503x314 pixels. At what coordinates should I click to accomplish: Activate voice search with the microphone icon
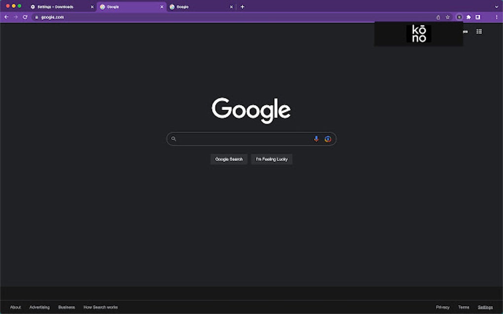(x=316, y=138)
